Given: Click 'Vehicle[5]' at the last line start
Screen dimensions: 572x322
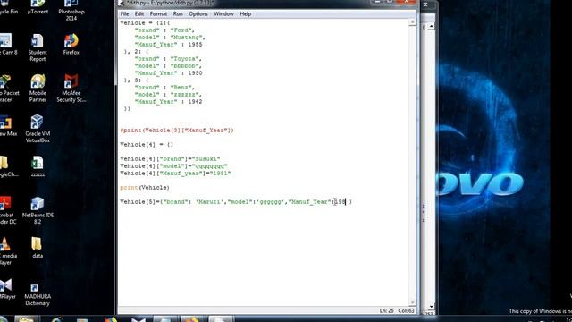Looking at the screenshot, I should tap(138, 202).
